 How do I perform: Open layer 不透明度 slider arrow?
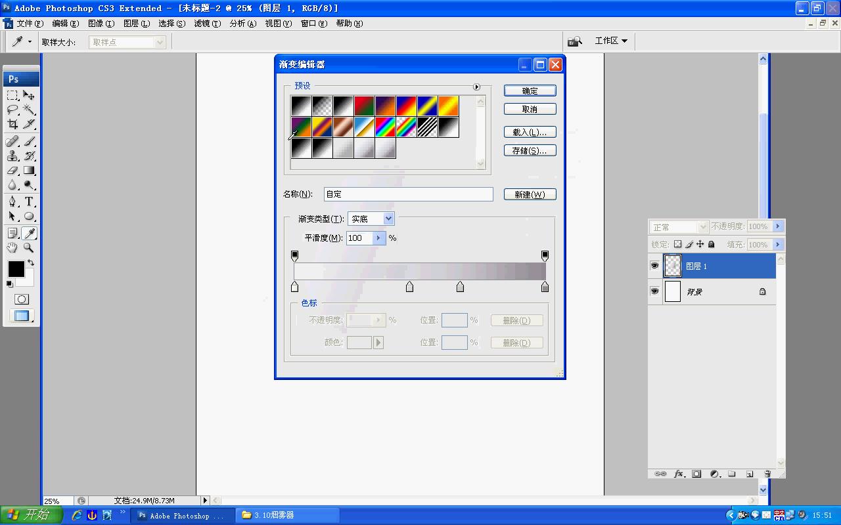[x=778, y=226]
